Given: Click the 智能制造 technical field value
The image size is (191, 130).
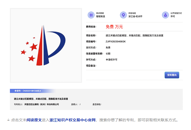Looking at the screenshot, I should tap(101, 16).
